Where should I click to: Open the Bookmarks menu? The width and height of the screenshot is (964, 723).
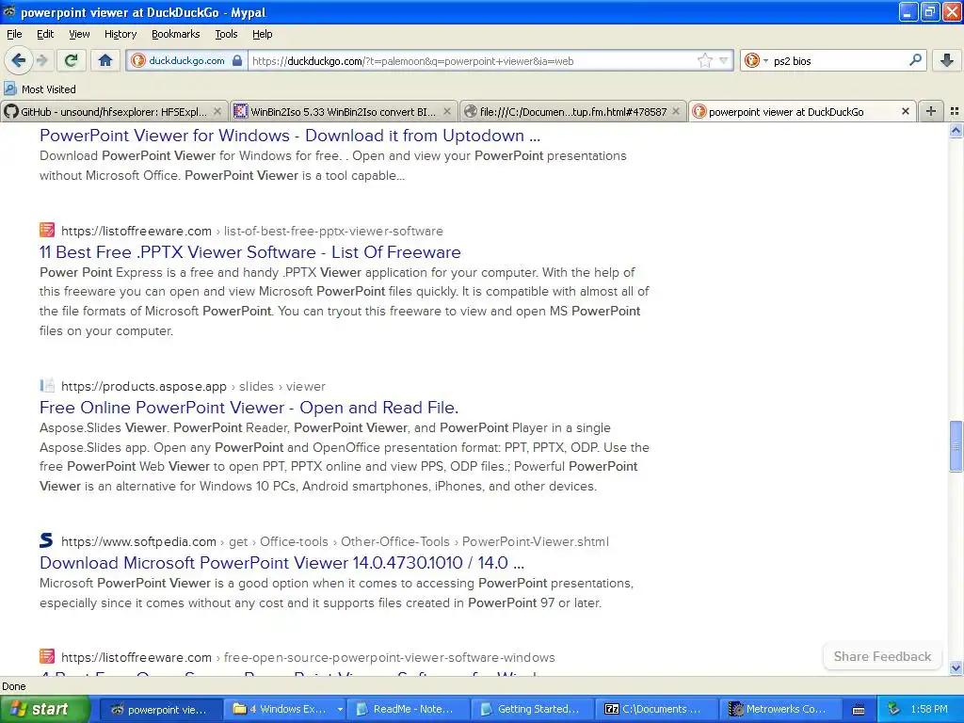coord(176,34)
